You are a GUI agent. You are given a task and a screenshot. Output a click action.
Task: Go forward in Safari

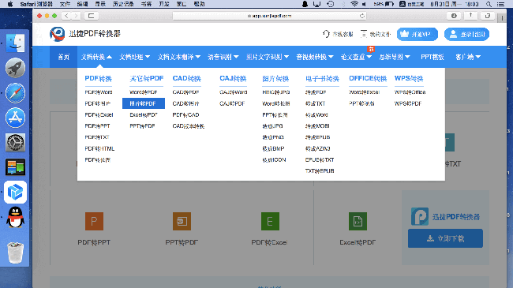(x=77, y=16)
